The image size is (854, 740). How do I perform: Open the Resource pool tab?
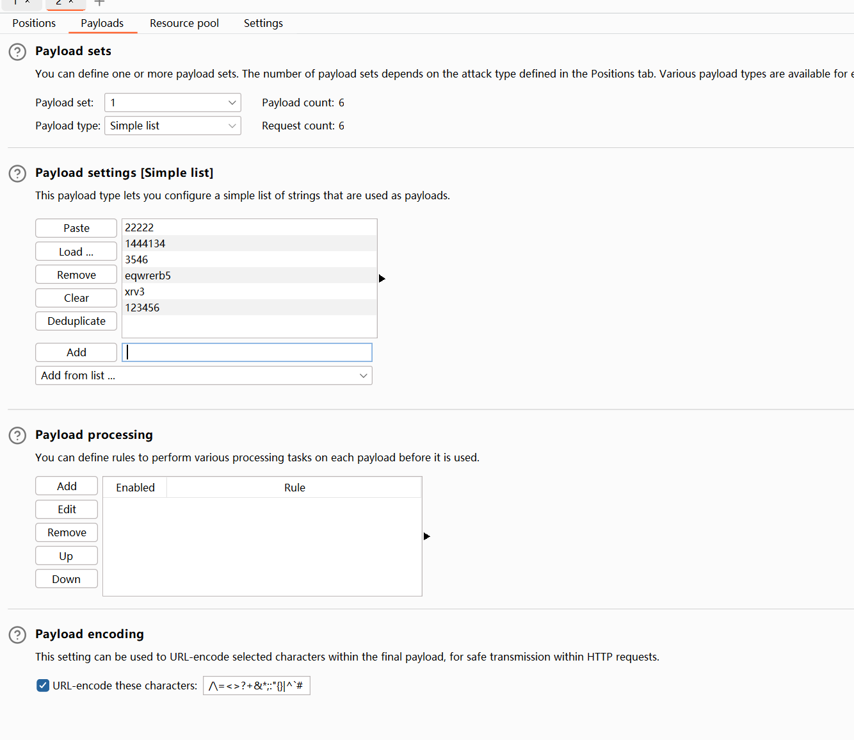(184, 23)
